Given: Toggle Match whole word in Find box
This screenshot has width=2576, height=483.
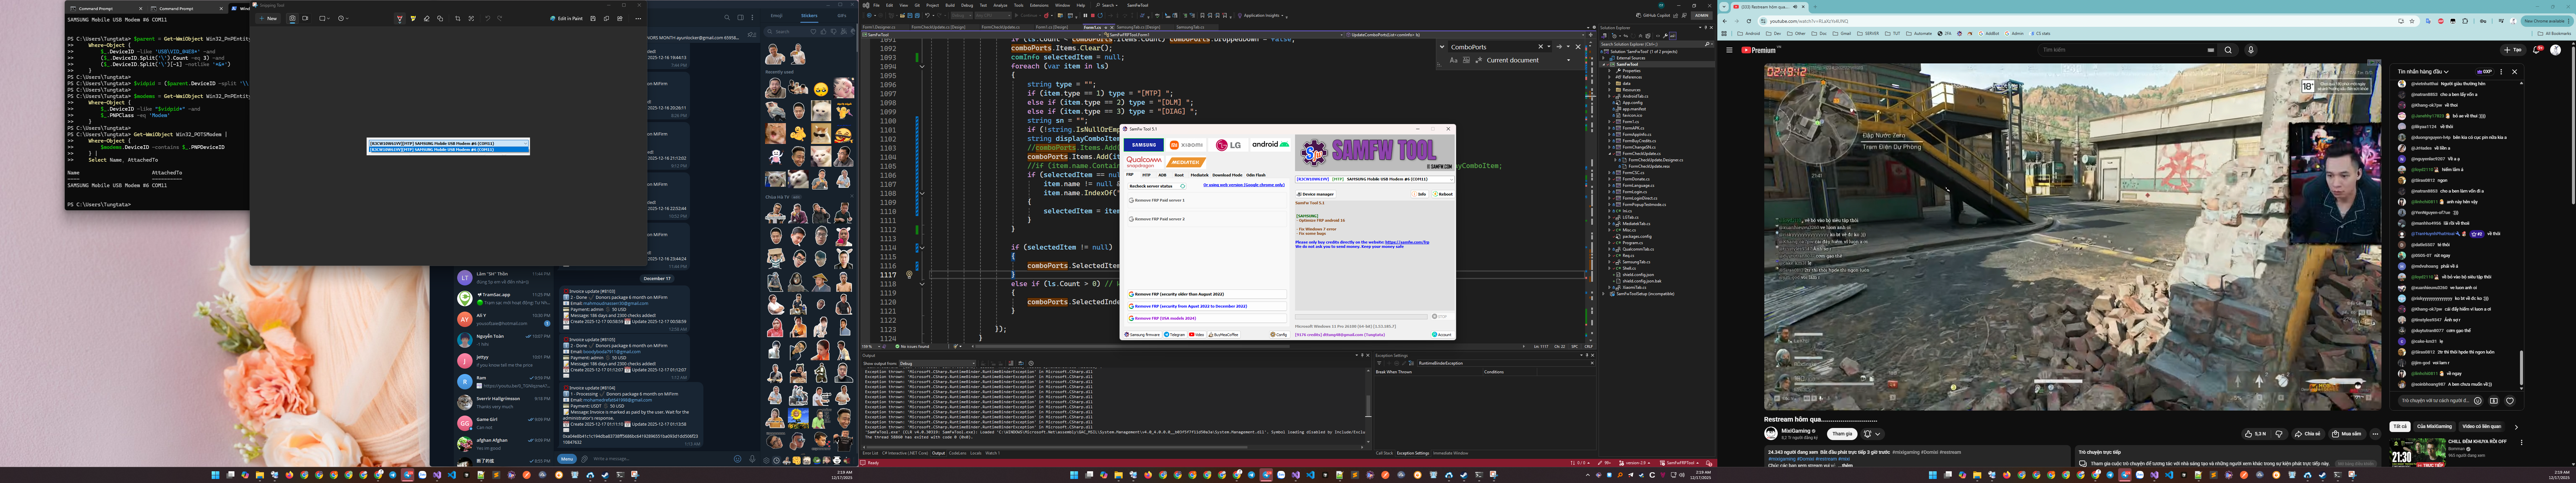Looking at the screenshot, I should click(x=1466, y=60).
